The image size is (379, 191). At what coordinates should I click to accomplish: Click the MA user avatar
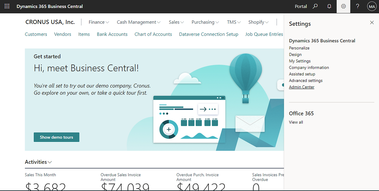(372, 6)
